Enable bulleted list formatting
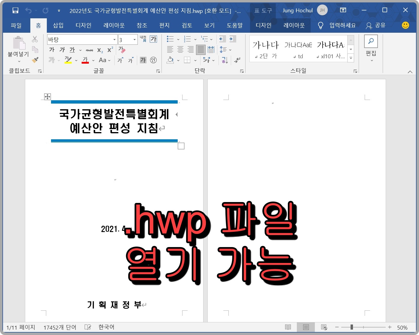Screen dimensions: 419x335 coord(170,39)
